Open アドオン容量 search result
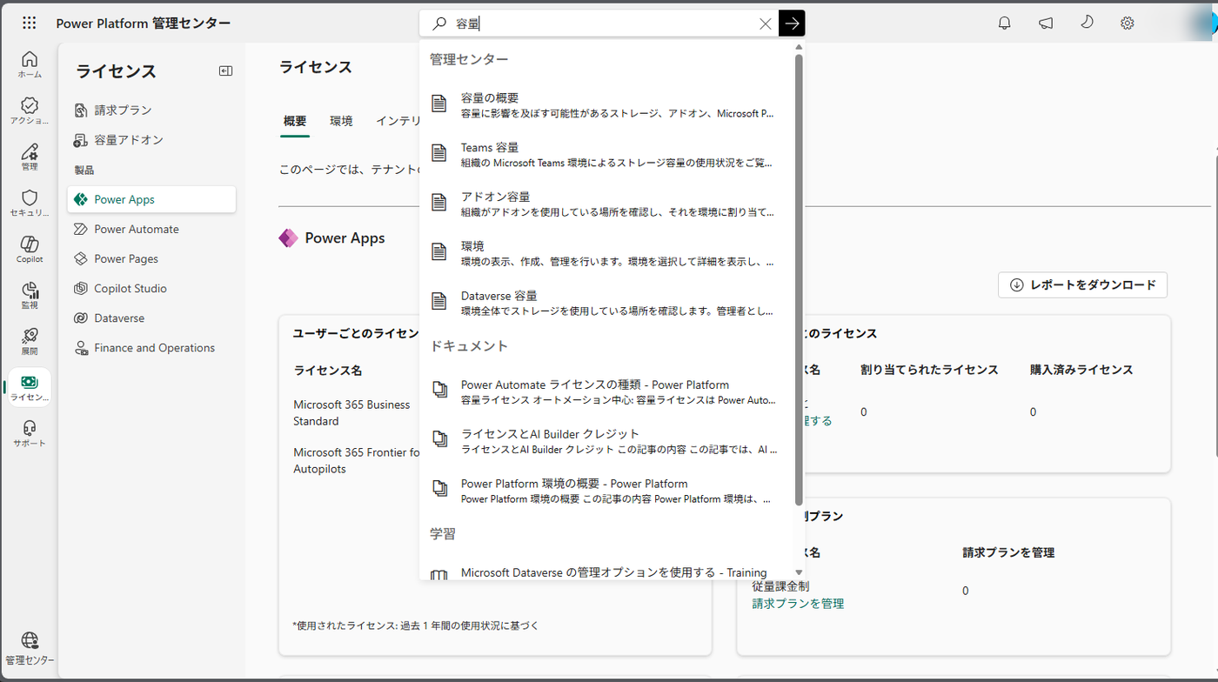1218x682 pixels. pos(608,204)
